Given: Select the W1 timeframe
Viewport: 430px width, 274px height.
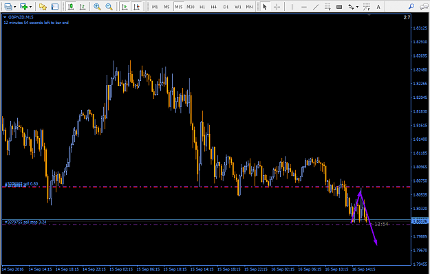Looking at the screenshot, I should [x=238, y=7].
